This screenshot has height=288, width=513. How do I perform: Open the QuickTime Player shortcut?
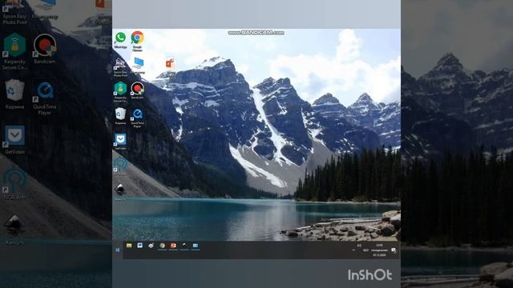(x=137, y=118)
